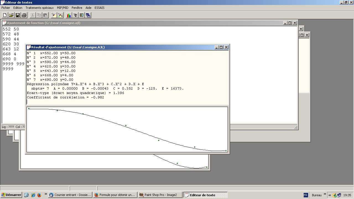
Task: Cascade windows with the stacked windows icon
Action: (88, 15)
